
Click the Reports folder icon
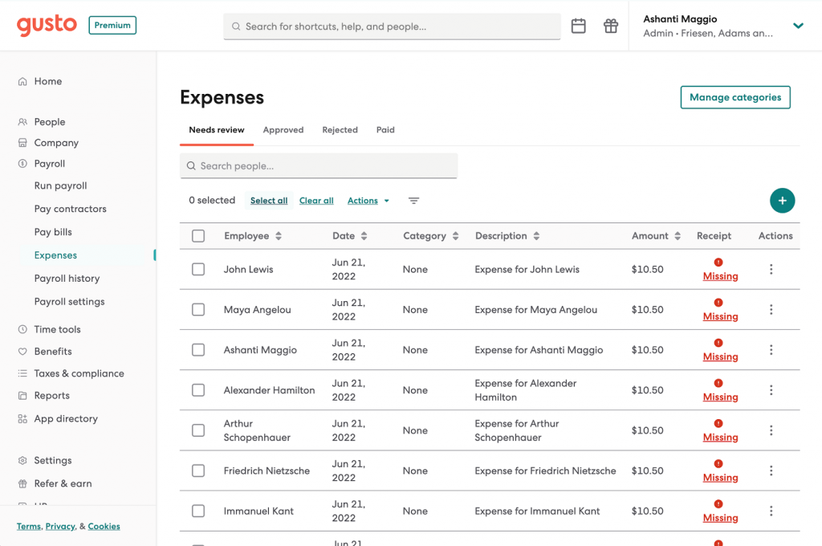pyautogui.click(x=22, y=396)
